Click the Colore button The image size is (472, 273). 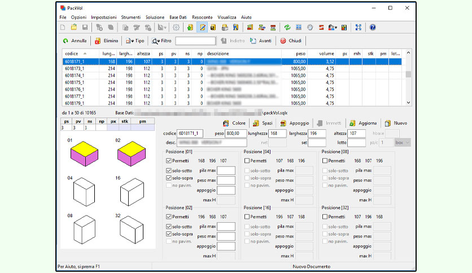tap(234, 124)
